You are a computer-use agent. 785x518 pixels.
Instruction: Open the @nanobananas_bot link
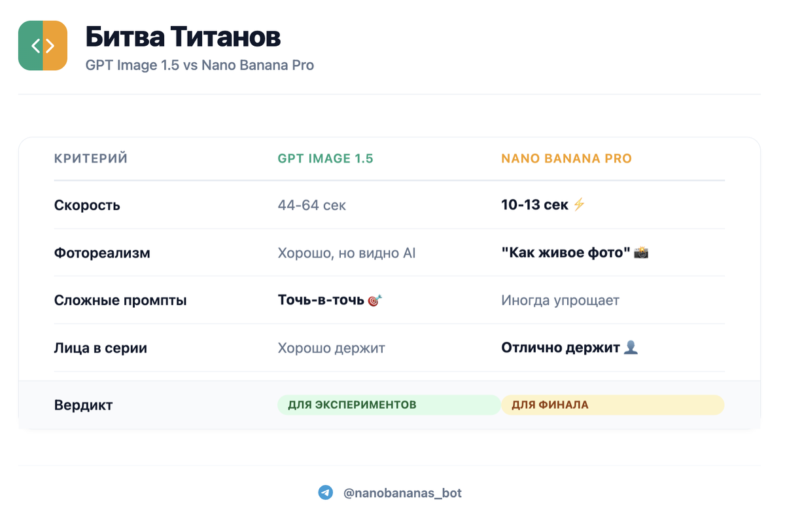[402, 493]
